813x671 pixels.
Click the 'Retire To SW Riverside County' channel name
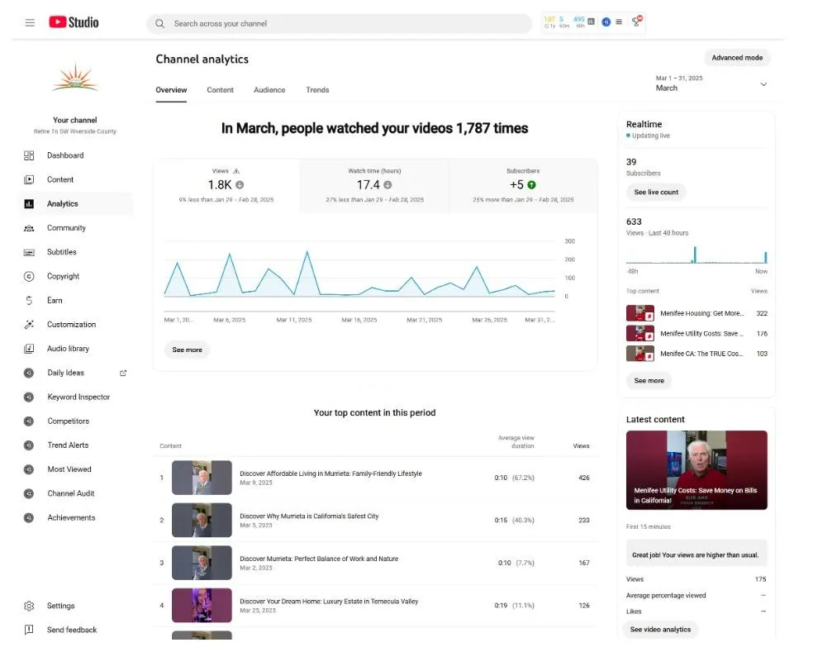tap(75, 131)
